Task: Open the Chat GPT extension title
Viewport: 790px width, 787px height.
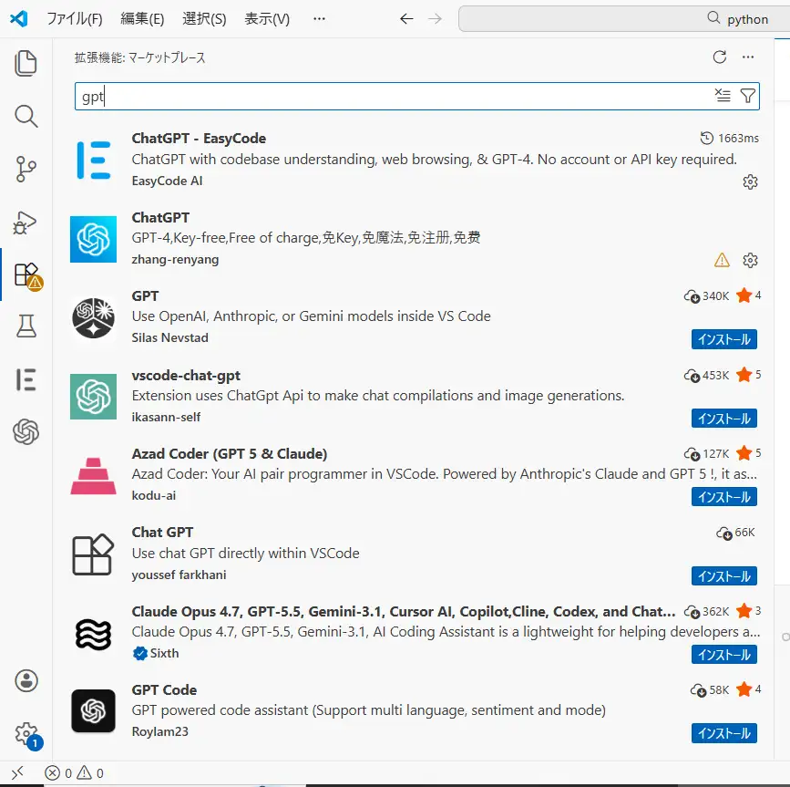Action: [x=162, y=533]
